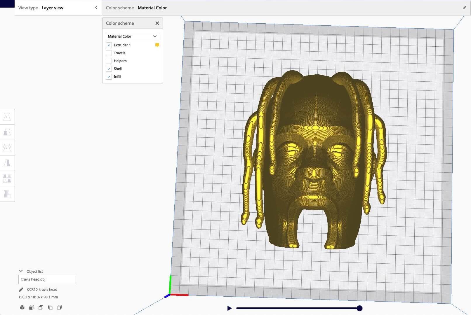Switch to left side view cube icon
471x315 pixels.
tap(50, 307)
